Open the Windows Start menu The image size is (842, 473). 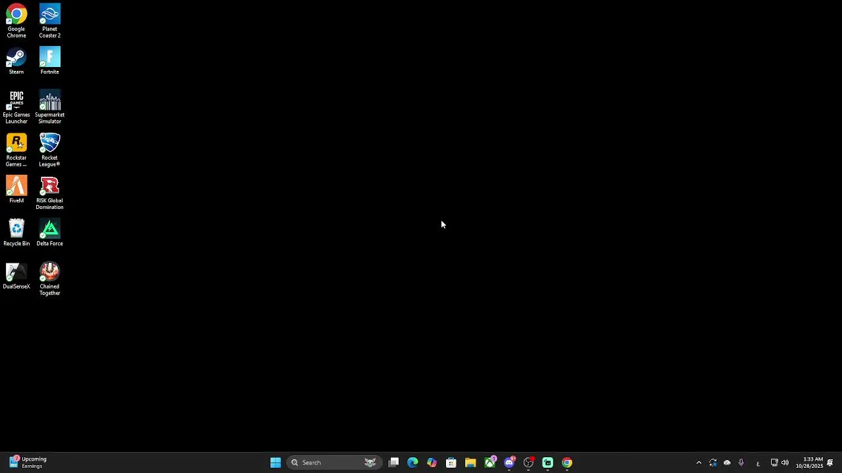[x=276, y=462]
